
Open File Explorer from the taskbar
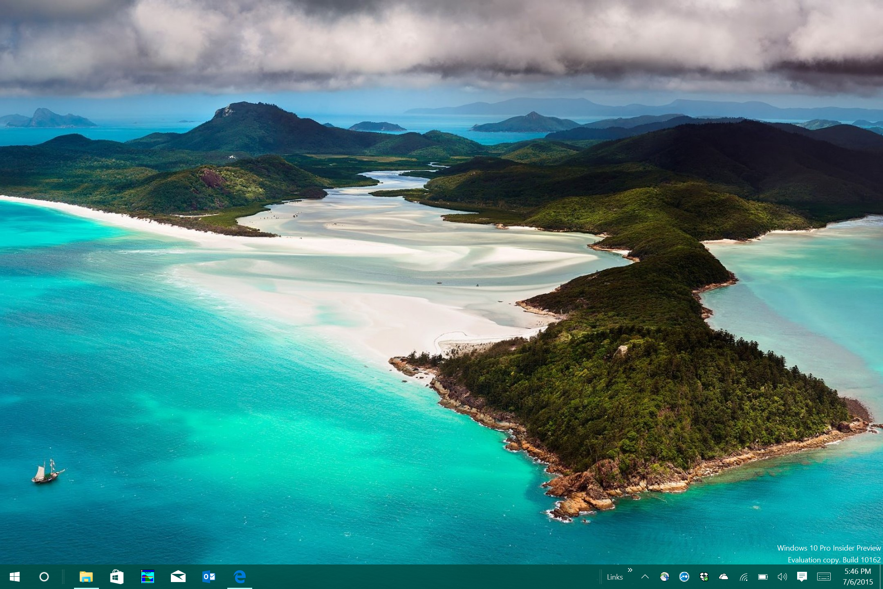click(x=86, y=577)
